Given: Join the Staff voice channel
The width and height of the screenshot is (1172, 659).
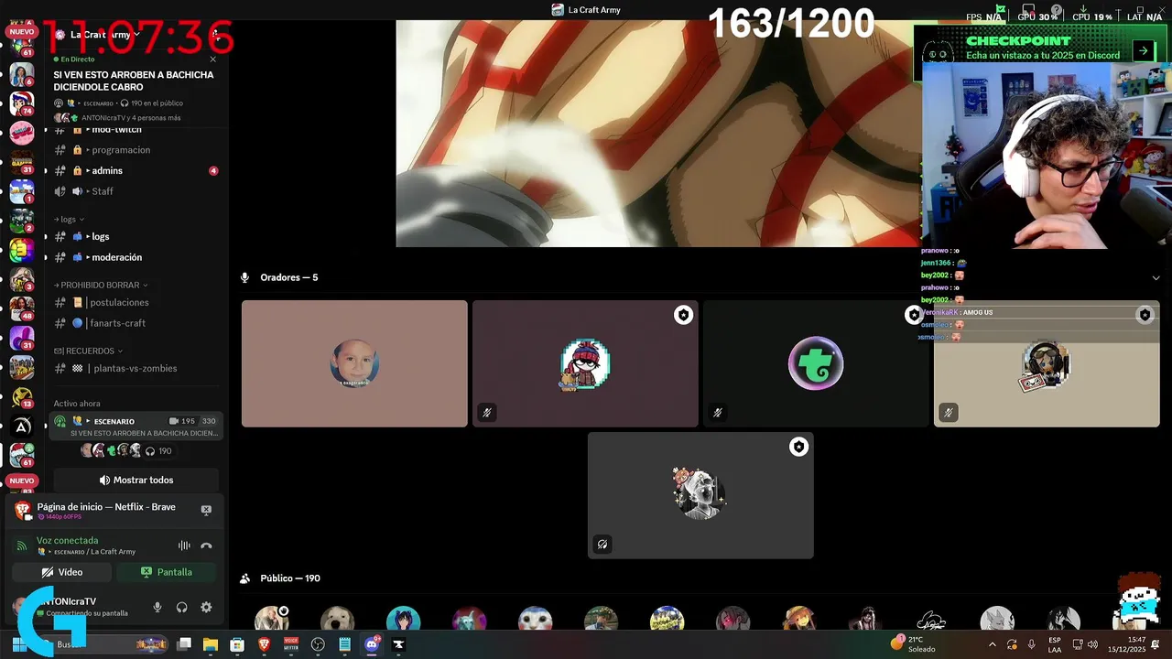Looking at the screenshot, I should [x=136, y=191].
